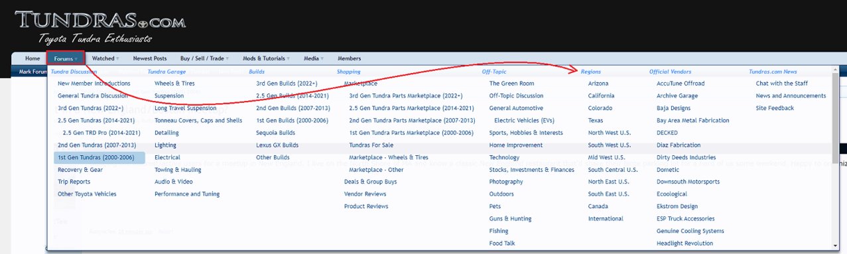
Task: Expand the Buy / Sell / Trade dropdown
Action: tap(204, 58)
